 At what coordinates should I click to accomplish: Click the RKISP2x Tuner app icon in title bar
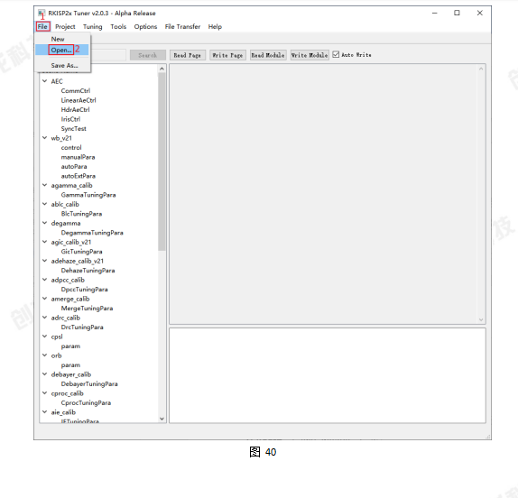point(42,14)
